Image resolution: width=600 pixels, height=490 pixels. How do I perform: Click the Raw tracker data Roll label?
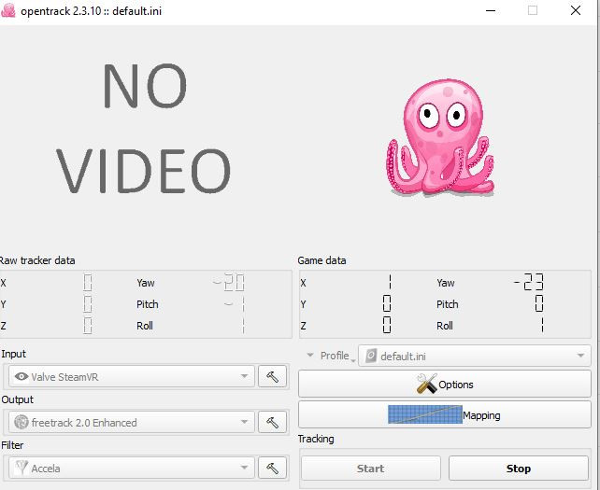145,326
